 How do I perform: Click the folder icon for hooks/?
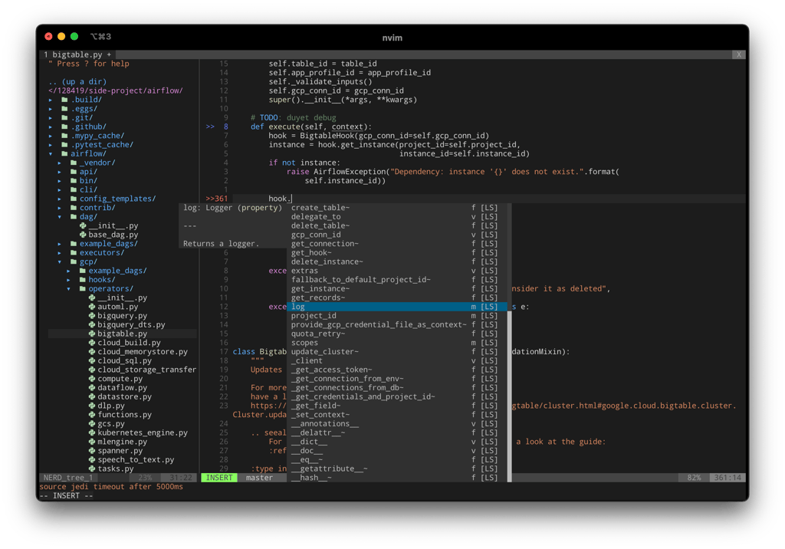[84, 279]
